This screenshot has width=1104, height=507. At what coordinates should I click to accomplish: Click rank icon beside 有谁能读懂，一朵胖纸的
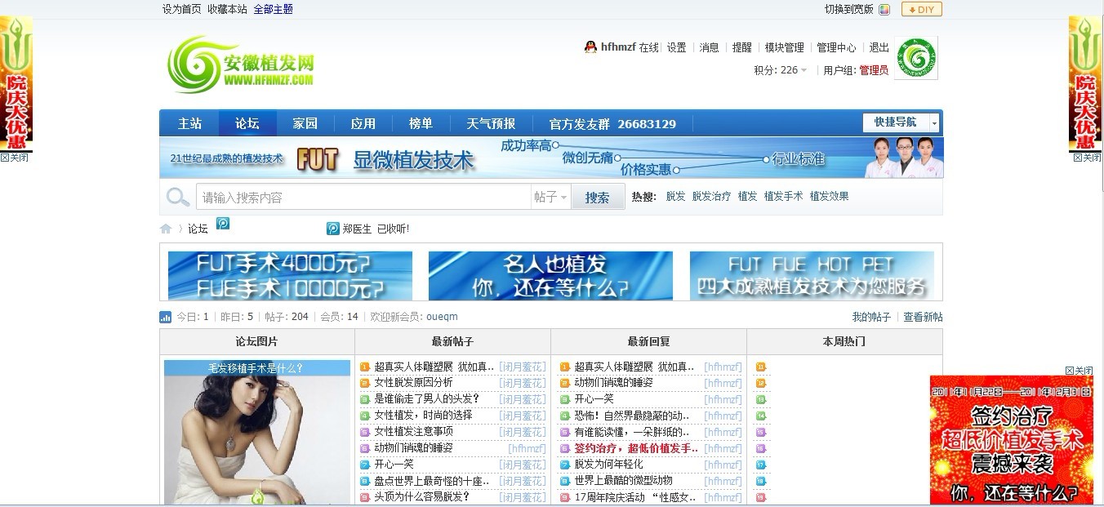(x=564, y=432)
